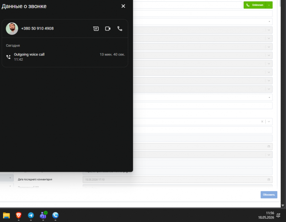Click the outgoing call arrow icon
Viewport: 286px width, 222px height.
8,57
